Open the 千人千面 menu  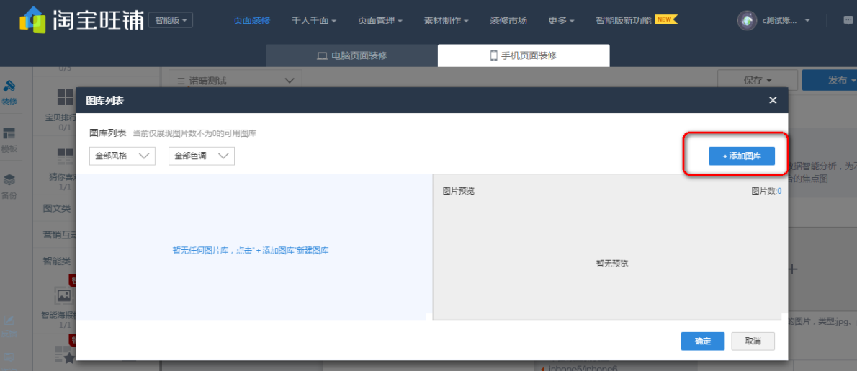(314, 20)
